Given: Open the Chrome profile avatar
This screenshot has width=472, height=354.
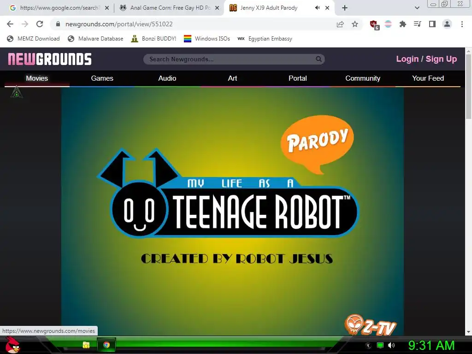Looking at the screenshot, I should coord(447,24).
